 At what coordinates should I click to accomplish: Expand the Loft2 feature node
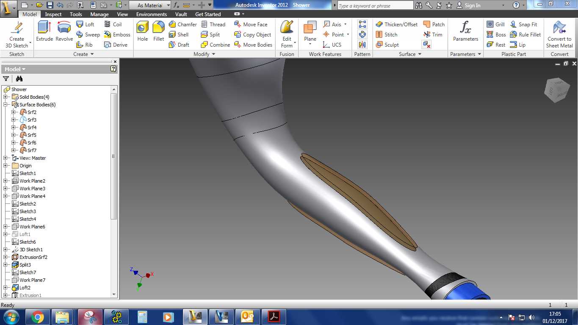coord(6,288)
